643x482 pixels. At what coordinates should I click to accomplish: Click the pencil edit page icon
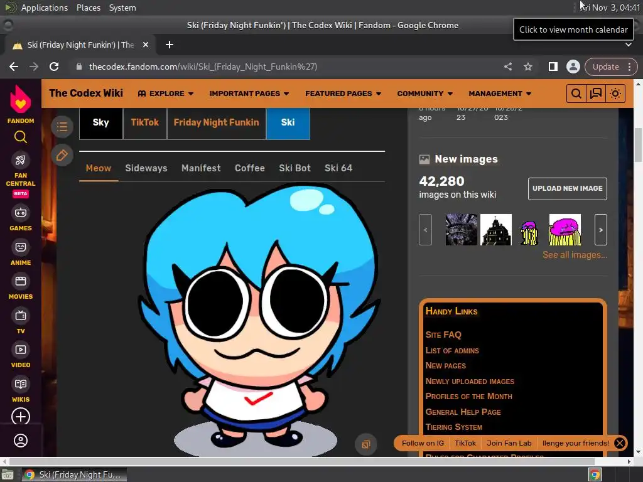point(62,156)
